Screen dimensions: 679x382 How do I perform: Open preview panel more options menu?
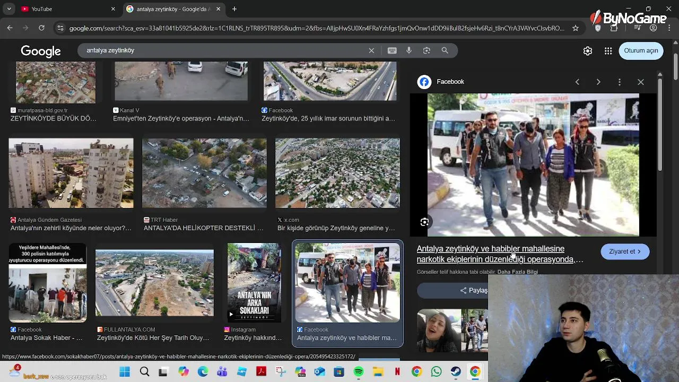[x=620, y=82]
